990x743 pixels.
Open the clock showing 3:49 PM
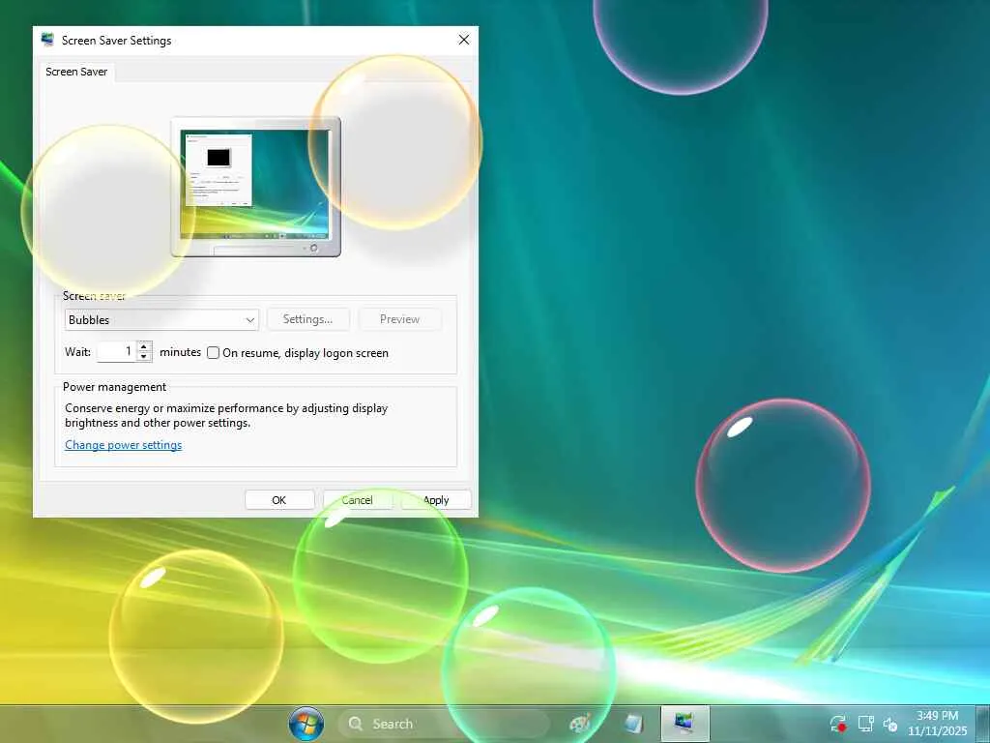[938, 724]
